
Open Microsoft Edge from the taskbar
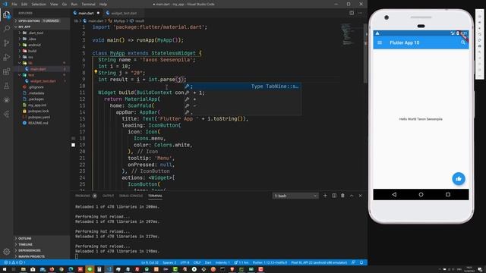[71, 269]
